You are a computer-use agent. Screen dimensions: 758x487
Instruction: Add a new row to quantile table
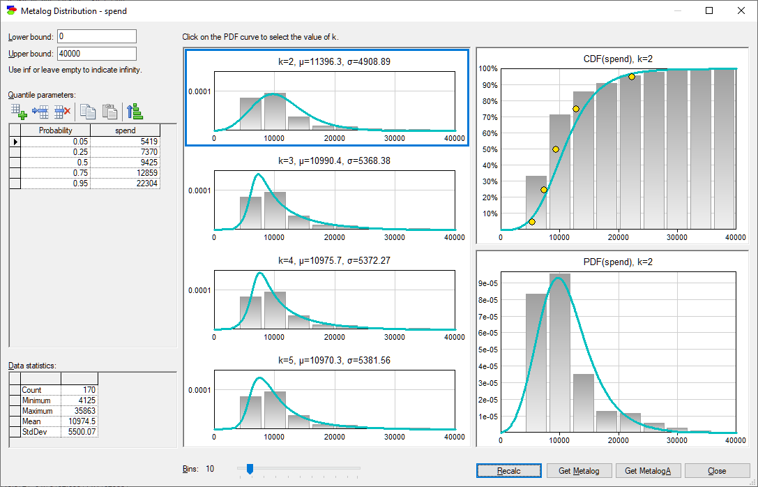tap(19, 112)
